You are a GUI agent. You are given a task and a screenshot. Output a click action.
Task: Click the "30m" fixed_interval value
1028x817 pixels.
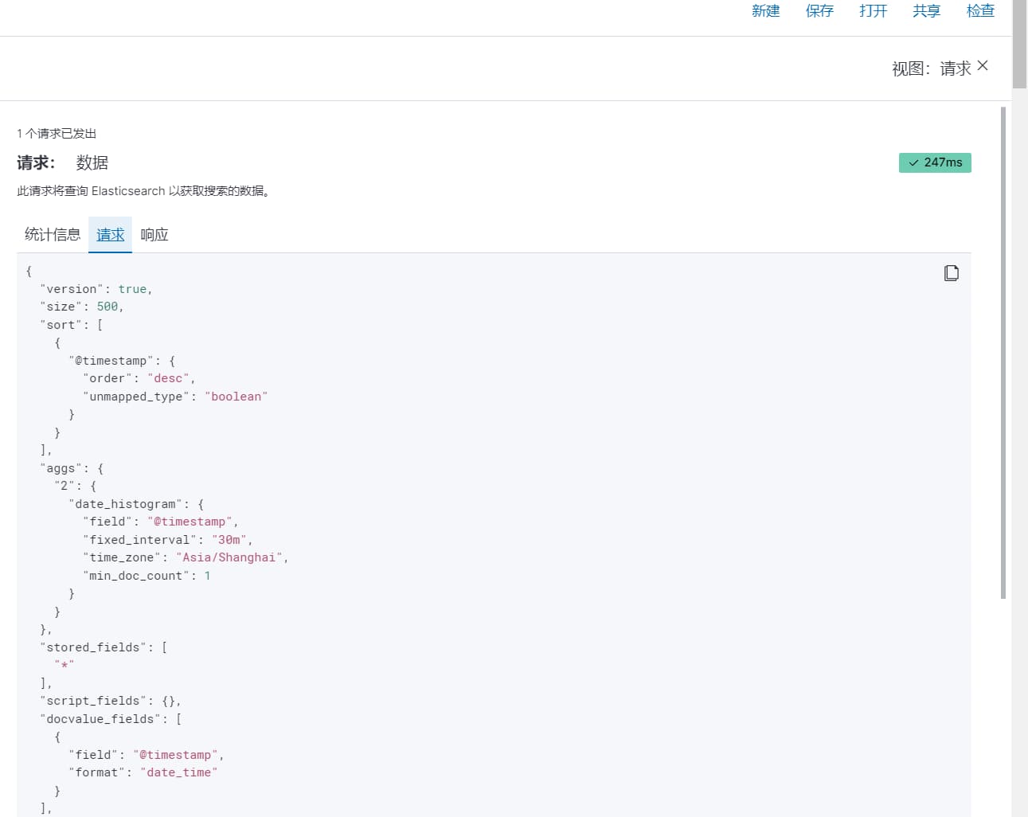pos(229,540)
